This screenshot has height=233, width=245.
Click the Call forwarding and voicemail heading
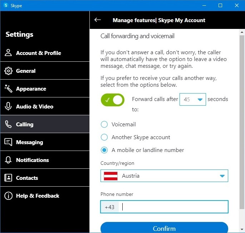click(x=137, y=36)
